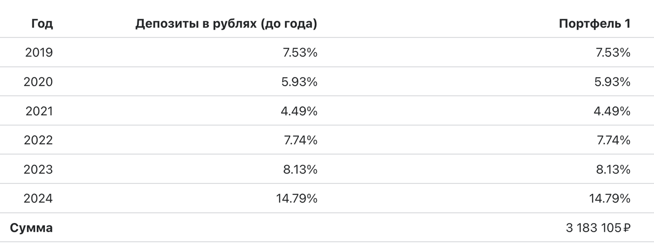Click 7.53% in the Депозиты column
This screenshot has width=654, height=247.
(300, 53)
